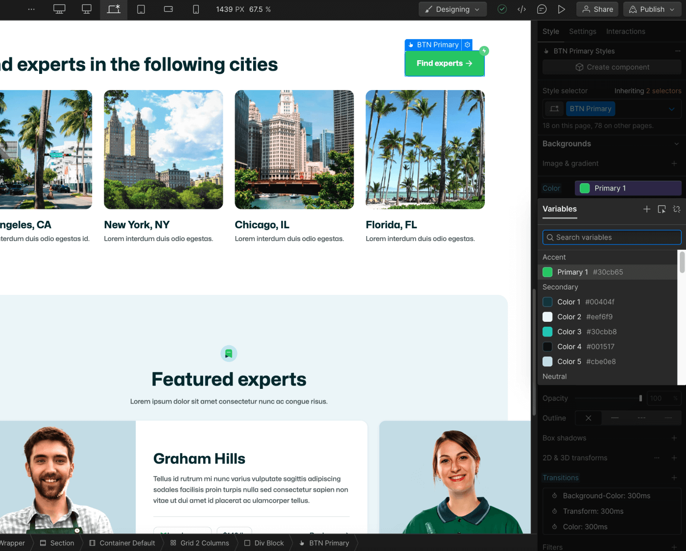Switch to the Style tab
686x551 pixels.
click(x=550, y=31)
